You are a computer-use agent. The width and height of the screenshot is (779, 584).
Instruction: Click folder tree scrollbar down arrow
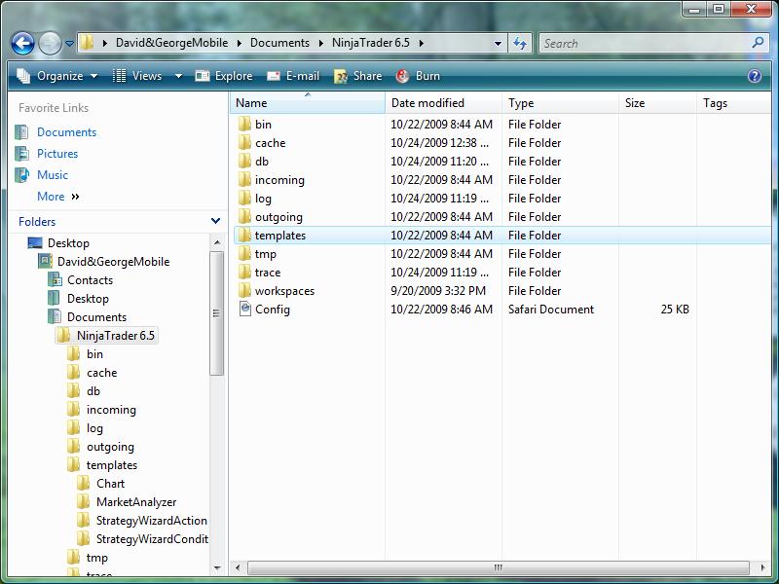217,567
